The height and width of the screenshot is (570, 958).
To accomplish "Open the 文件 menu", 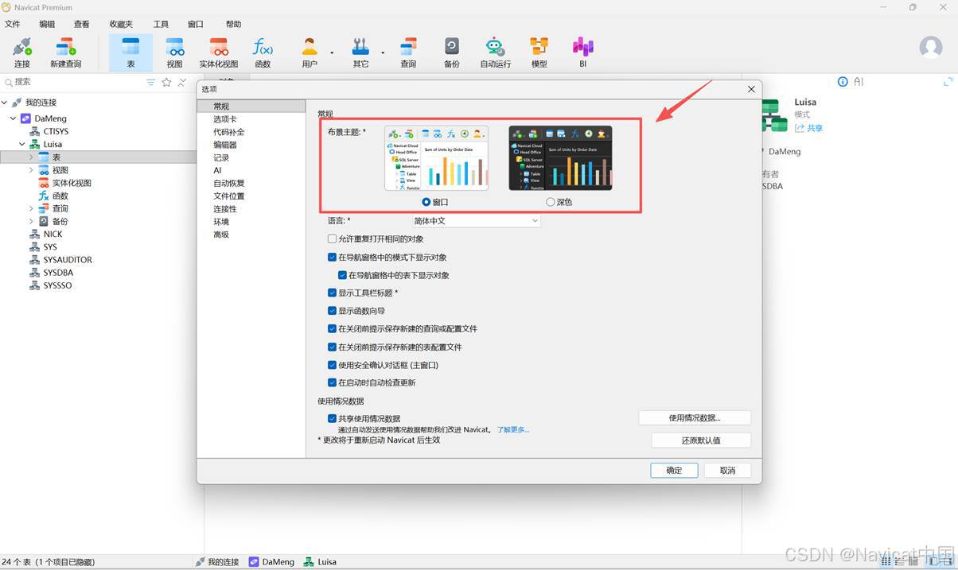I will [12, 25].
